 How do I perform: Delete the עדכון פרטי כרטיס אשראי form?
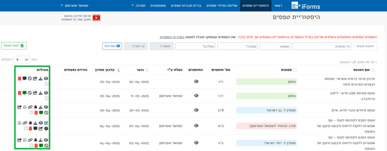(x=19, y=79)
